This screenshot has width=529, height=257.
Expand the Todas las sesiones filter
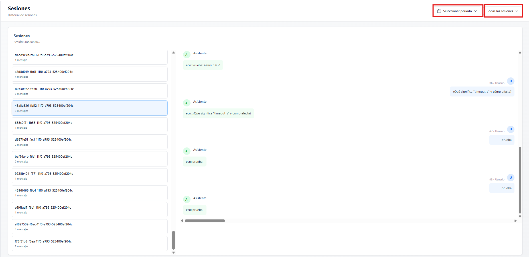(x=502, y=11)
